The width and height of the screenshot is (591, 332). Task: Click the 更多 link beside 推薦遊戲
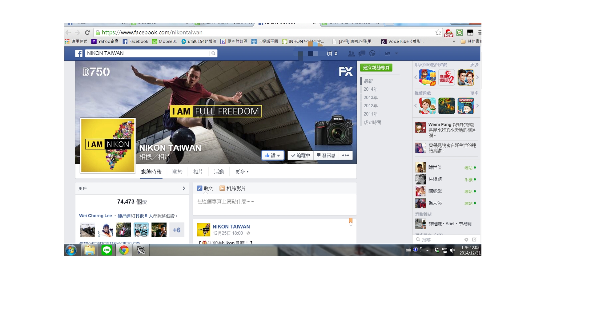pos(474,93)
